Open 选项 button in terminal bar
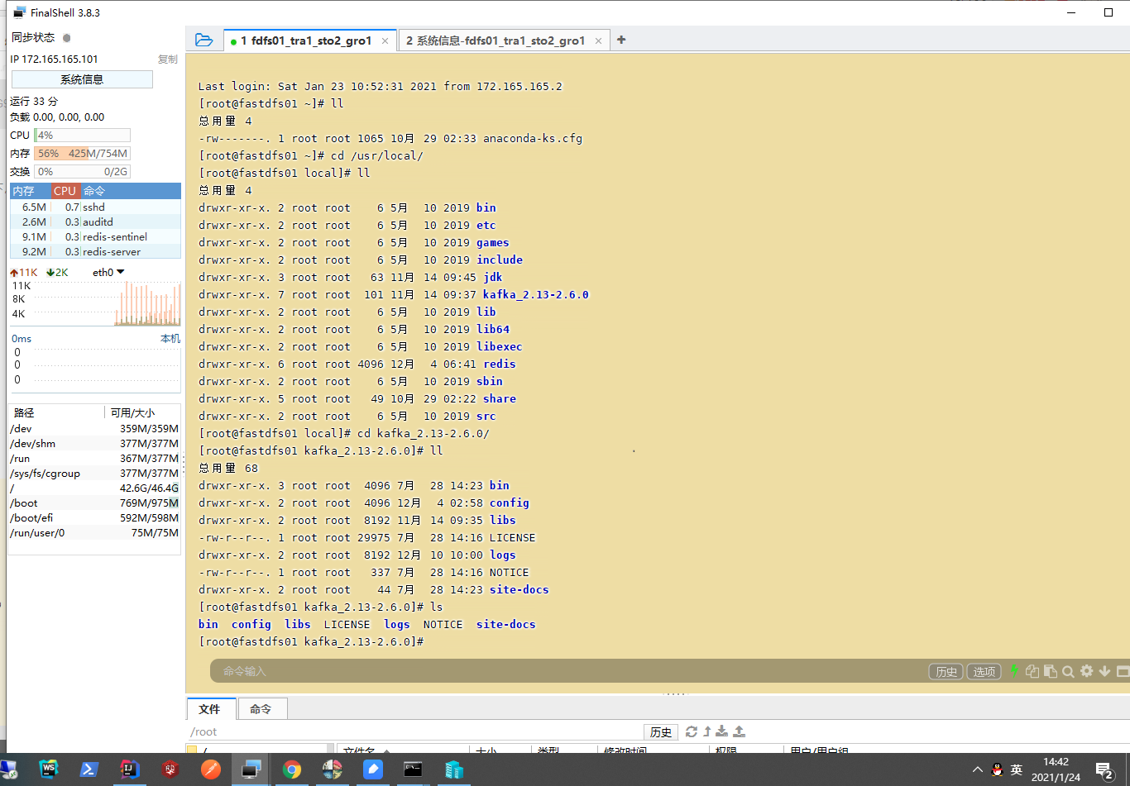The width and height of the screenshot is (1130, 786). [984, 672]
